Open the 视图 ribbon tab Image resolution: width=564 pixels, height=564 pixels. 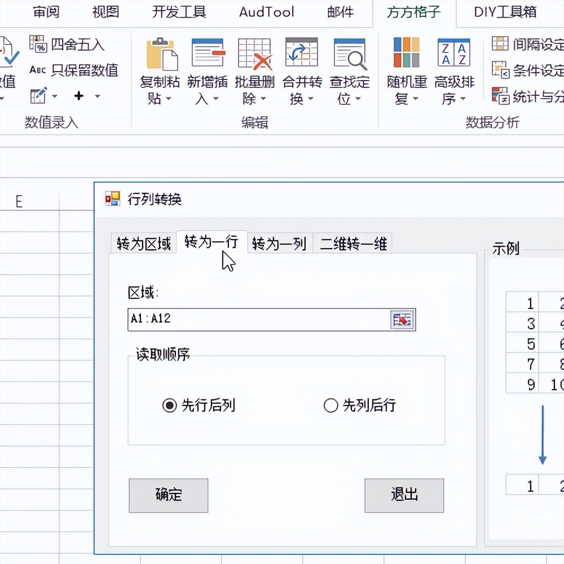[106, 12]
